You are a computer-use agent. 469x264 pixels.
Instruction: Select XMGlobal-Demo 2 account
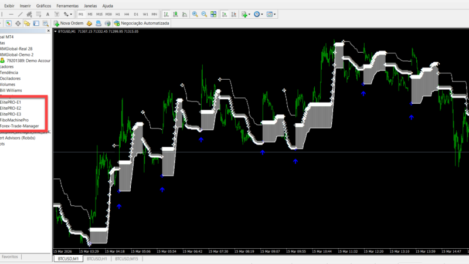17,55
